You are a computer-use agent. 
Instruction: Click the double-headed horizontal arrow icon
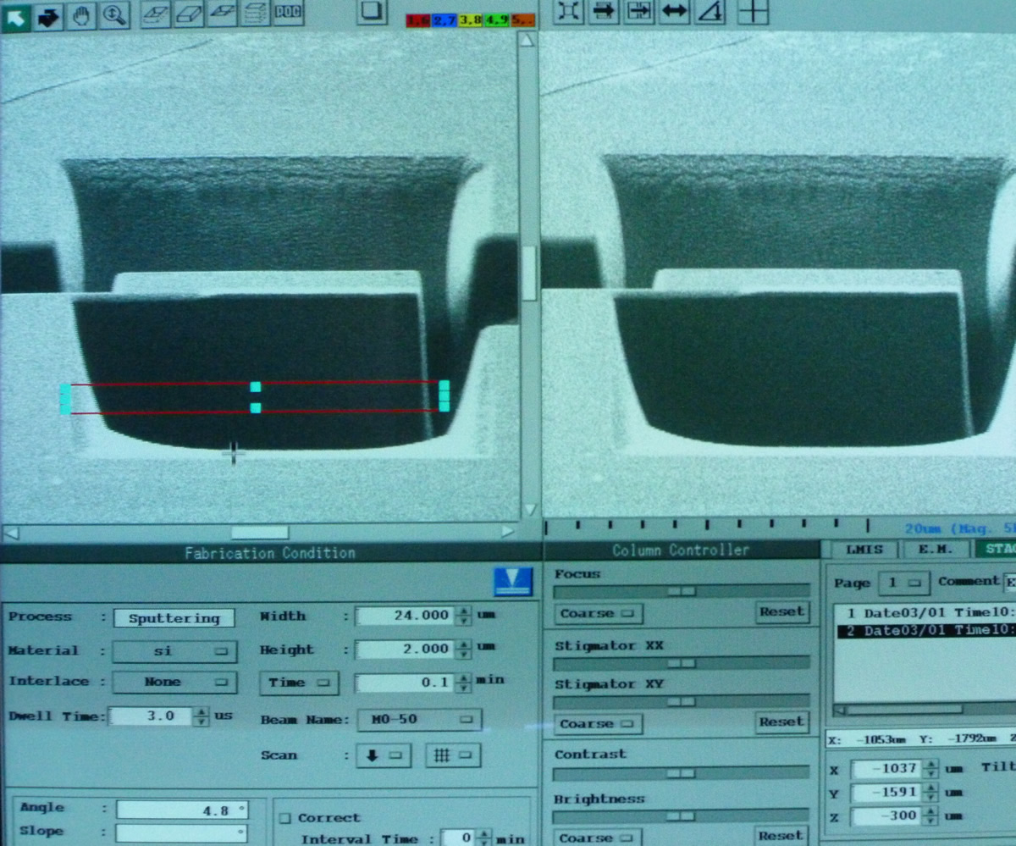tap(674, 12)
